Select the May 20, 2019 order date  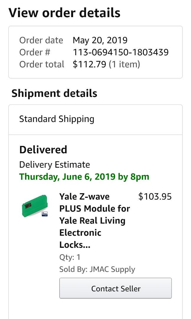pyautogui.click(x=100, y=40)
